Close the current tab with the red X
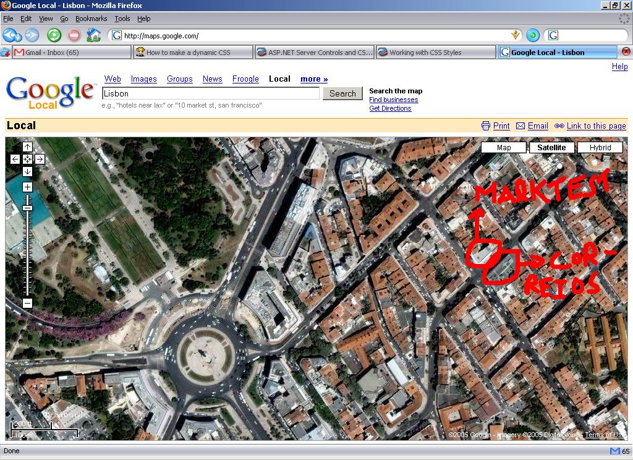Image resolution: width=633 pixels, height=460 pixels. coord(626,51)
